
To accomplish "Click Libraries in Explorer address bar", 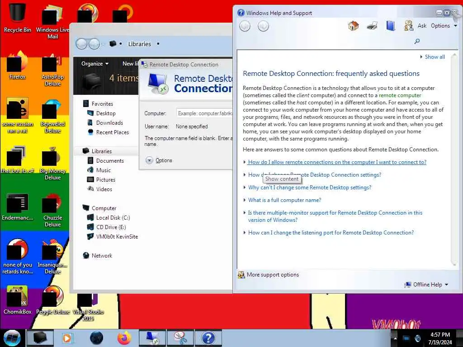I will (x=139, y=44).
